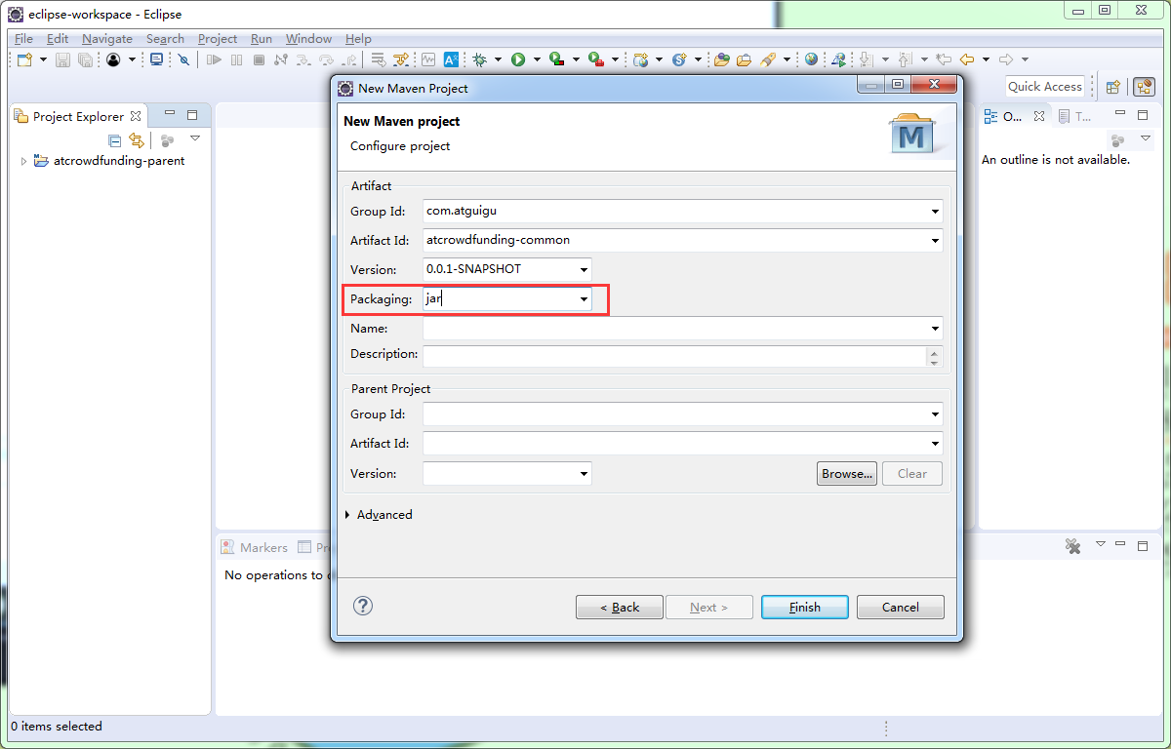The image size is (1171, 749).
Task: Click the New wizard toolbar icon
Action: [24, 59]
